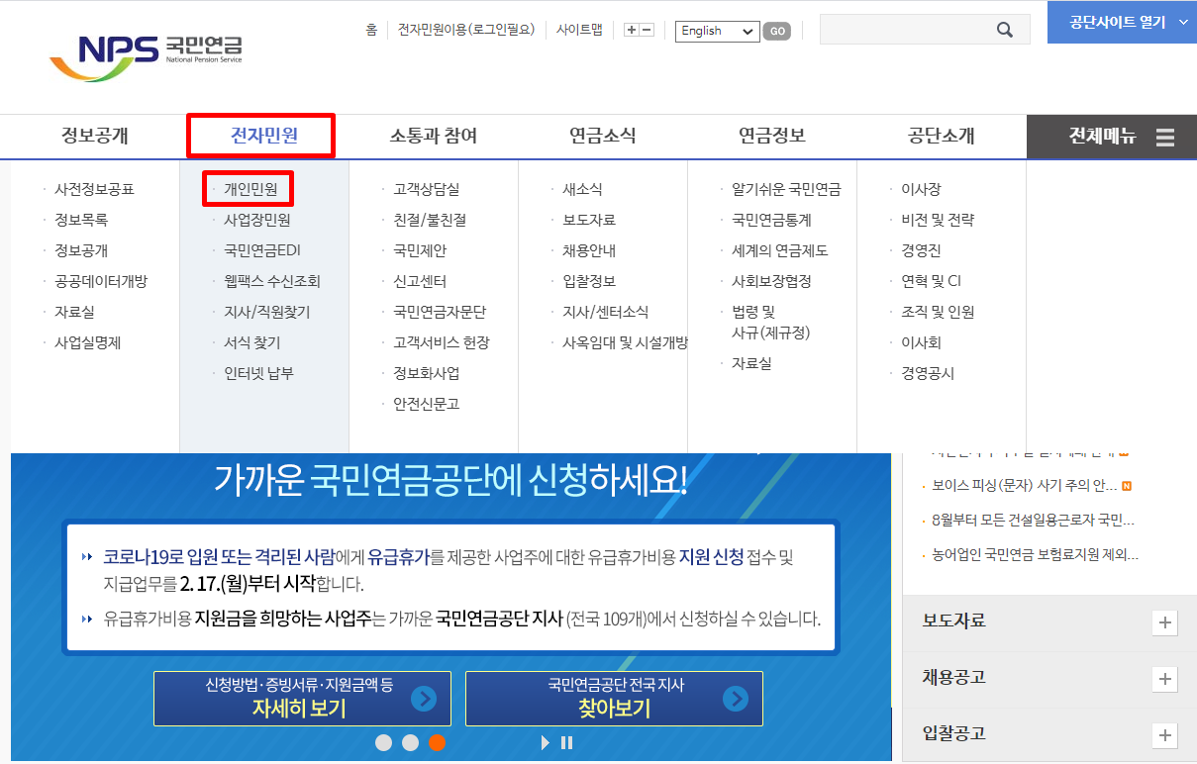
Task: Open 전자민원이용(로그인필요) link
Action: point(466,30)
